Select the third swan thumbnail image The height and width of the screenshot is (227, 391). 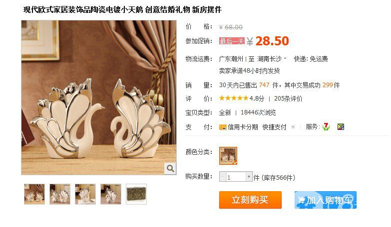click(x=85, y=194)
